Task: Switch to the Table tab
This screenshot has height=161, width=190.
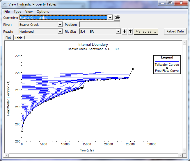Action: (19, 38)
